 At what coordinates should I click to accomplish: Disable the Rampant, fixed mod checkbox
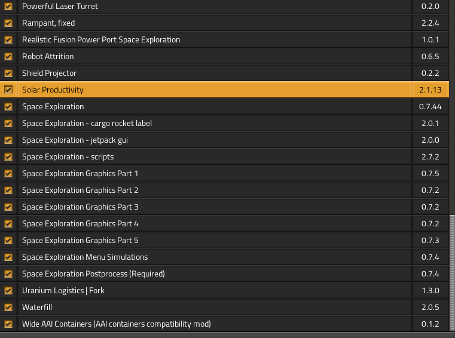pyautogui.click(x=8, y=23)
